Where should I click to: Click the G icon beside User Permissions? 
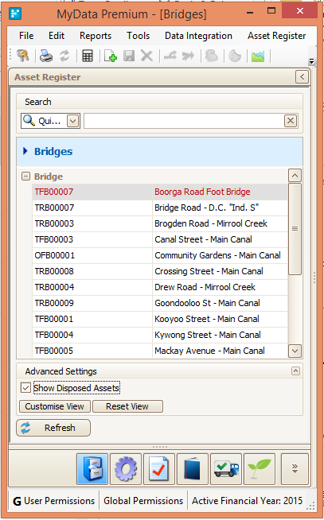[x=17, y=501]
